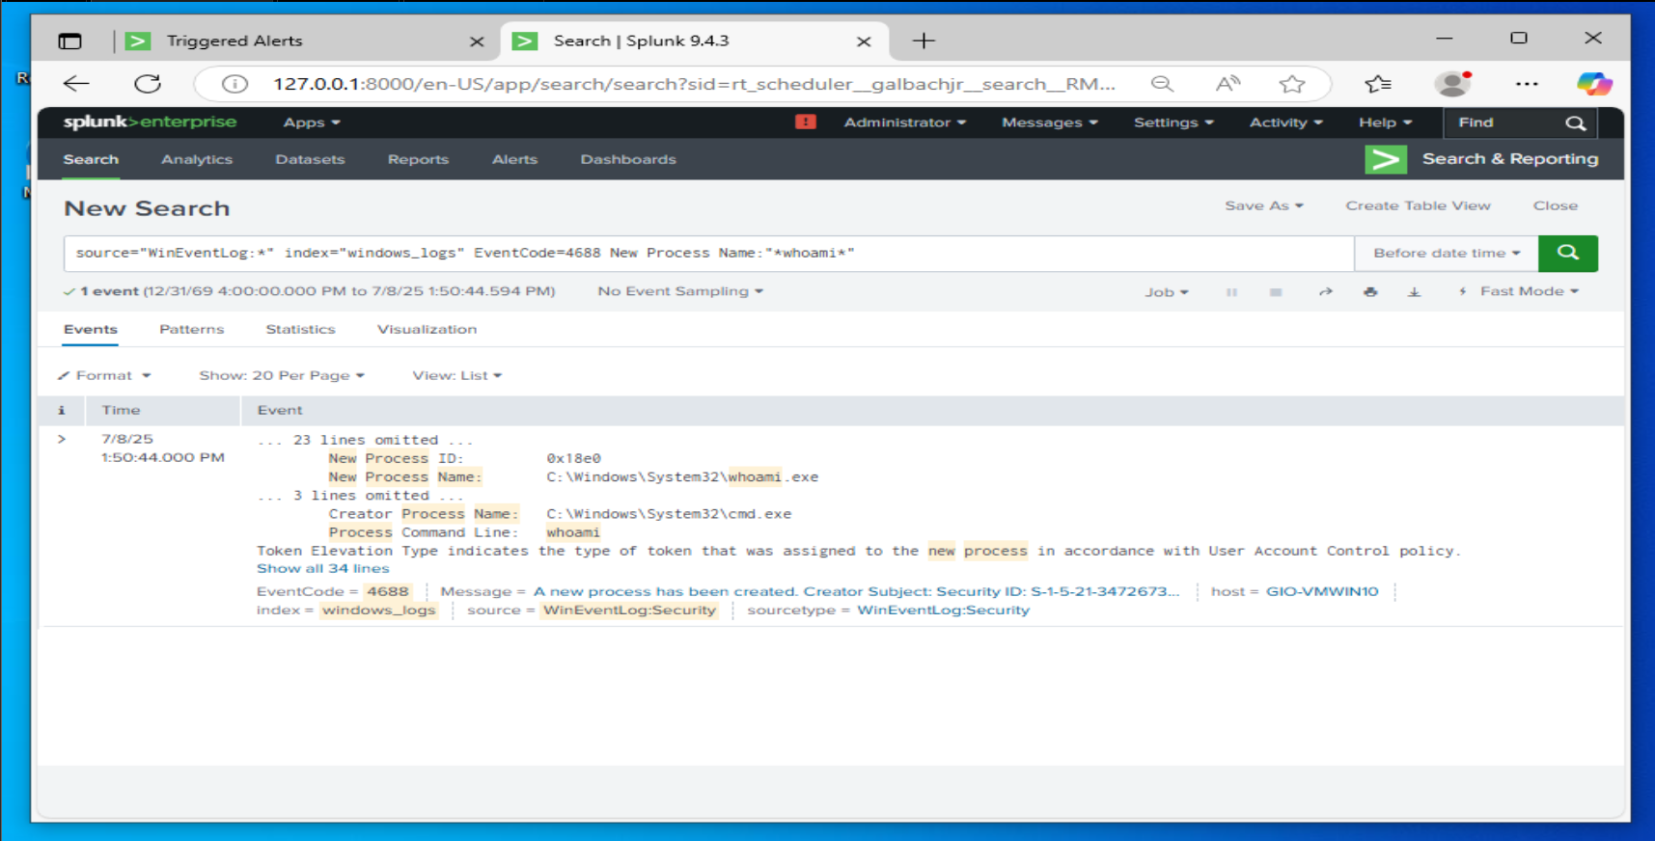Select the Events tab

click(91, 329)
